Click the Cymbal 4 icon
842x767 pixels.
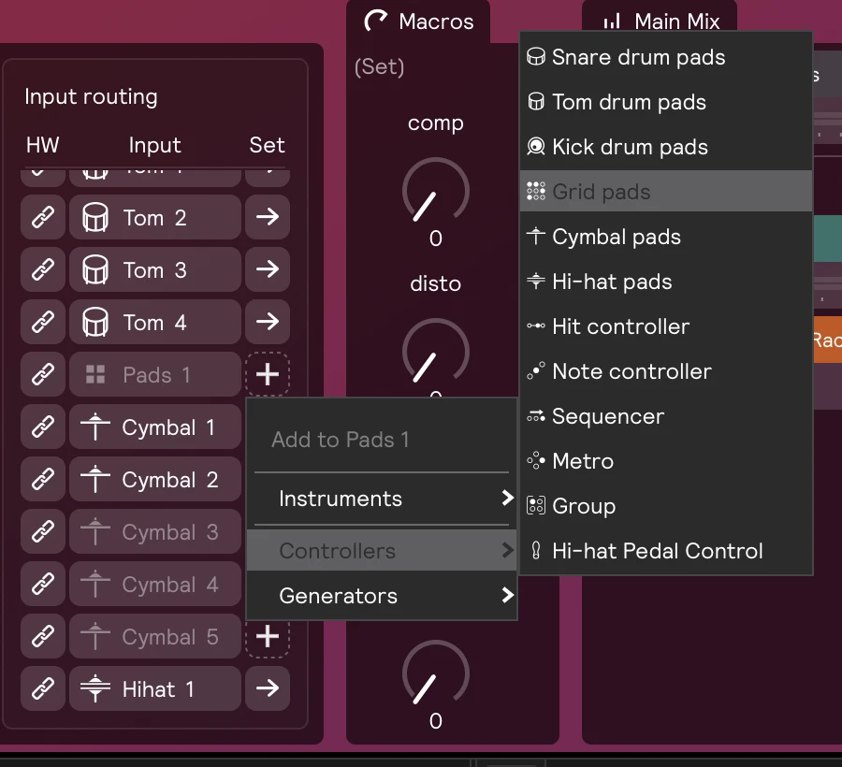(x=95, y=584)
